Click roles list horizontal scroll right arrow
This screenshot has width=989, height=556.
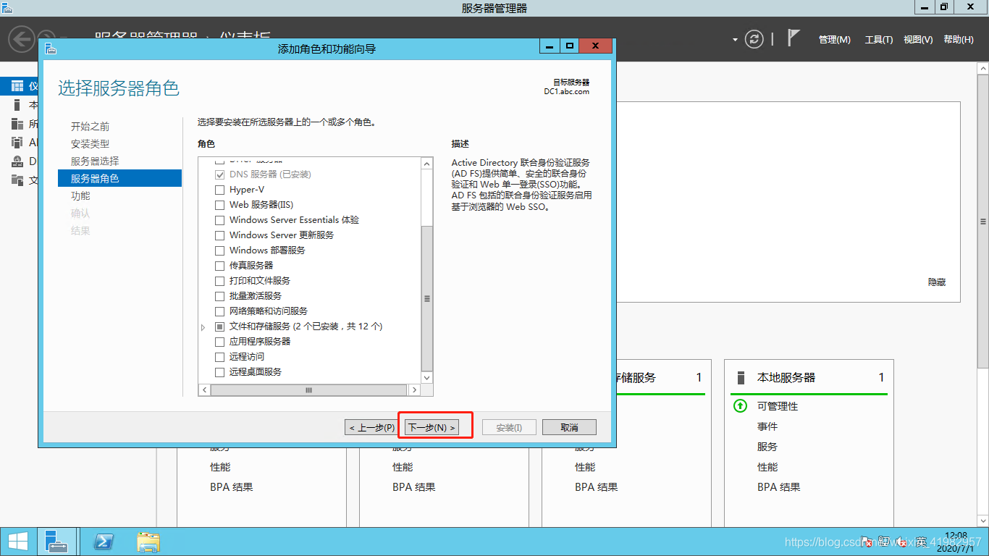pos(414,390)
